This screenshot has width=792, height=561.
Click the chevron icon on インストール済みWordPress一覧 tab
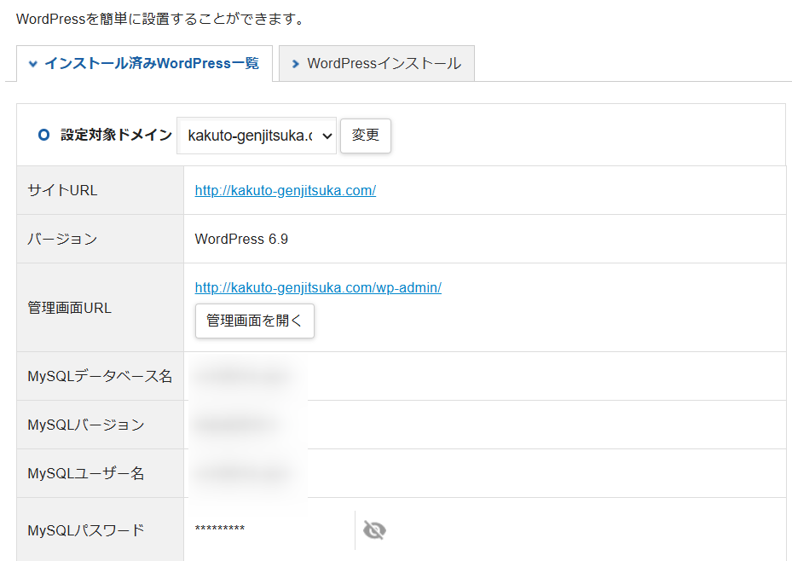[x=33, y=63]
